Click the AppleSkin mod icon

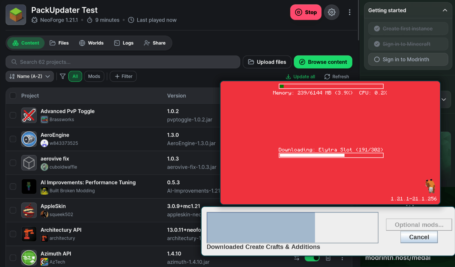[x=29, y=210]
